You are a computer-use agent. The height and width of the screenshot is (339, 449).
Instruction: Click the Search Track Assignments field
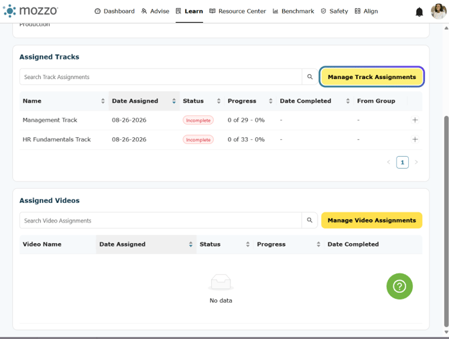161,77
